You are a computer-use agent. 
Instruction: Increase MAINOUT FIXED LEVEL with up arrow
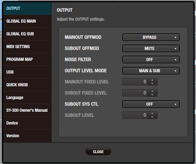tap(152, 80)
